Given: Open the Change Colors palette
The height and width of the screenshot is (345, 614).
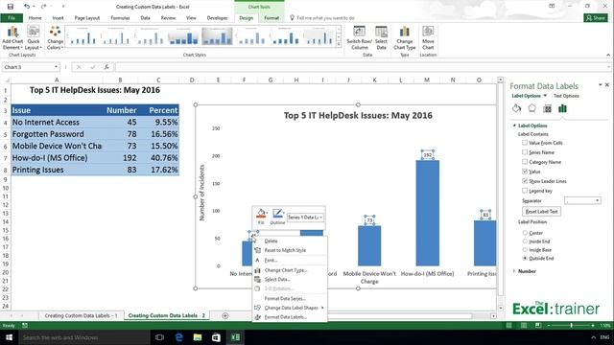Looking at the screenshot, I should pyautogui.click(x=55, y=38).
